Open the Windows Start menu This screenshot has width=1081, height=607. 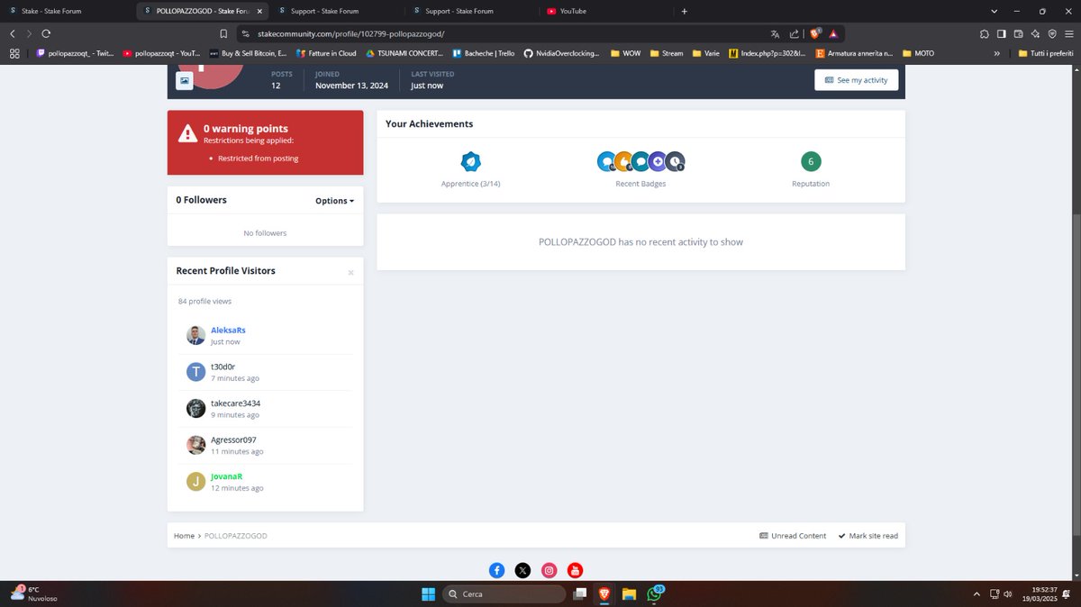click(429, 593)
